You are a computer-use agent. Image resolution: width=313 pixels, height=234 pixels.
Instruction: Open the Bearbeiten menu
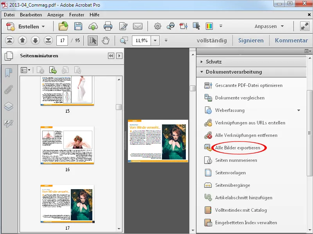[x=31, y=15]
